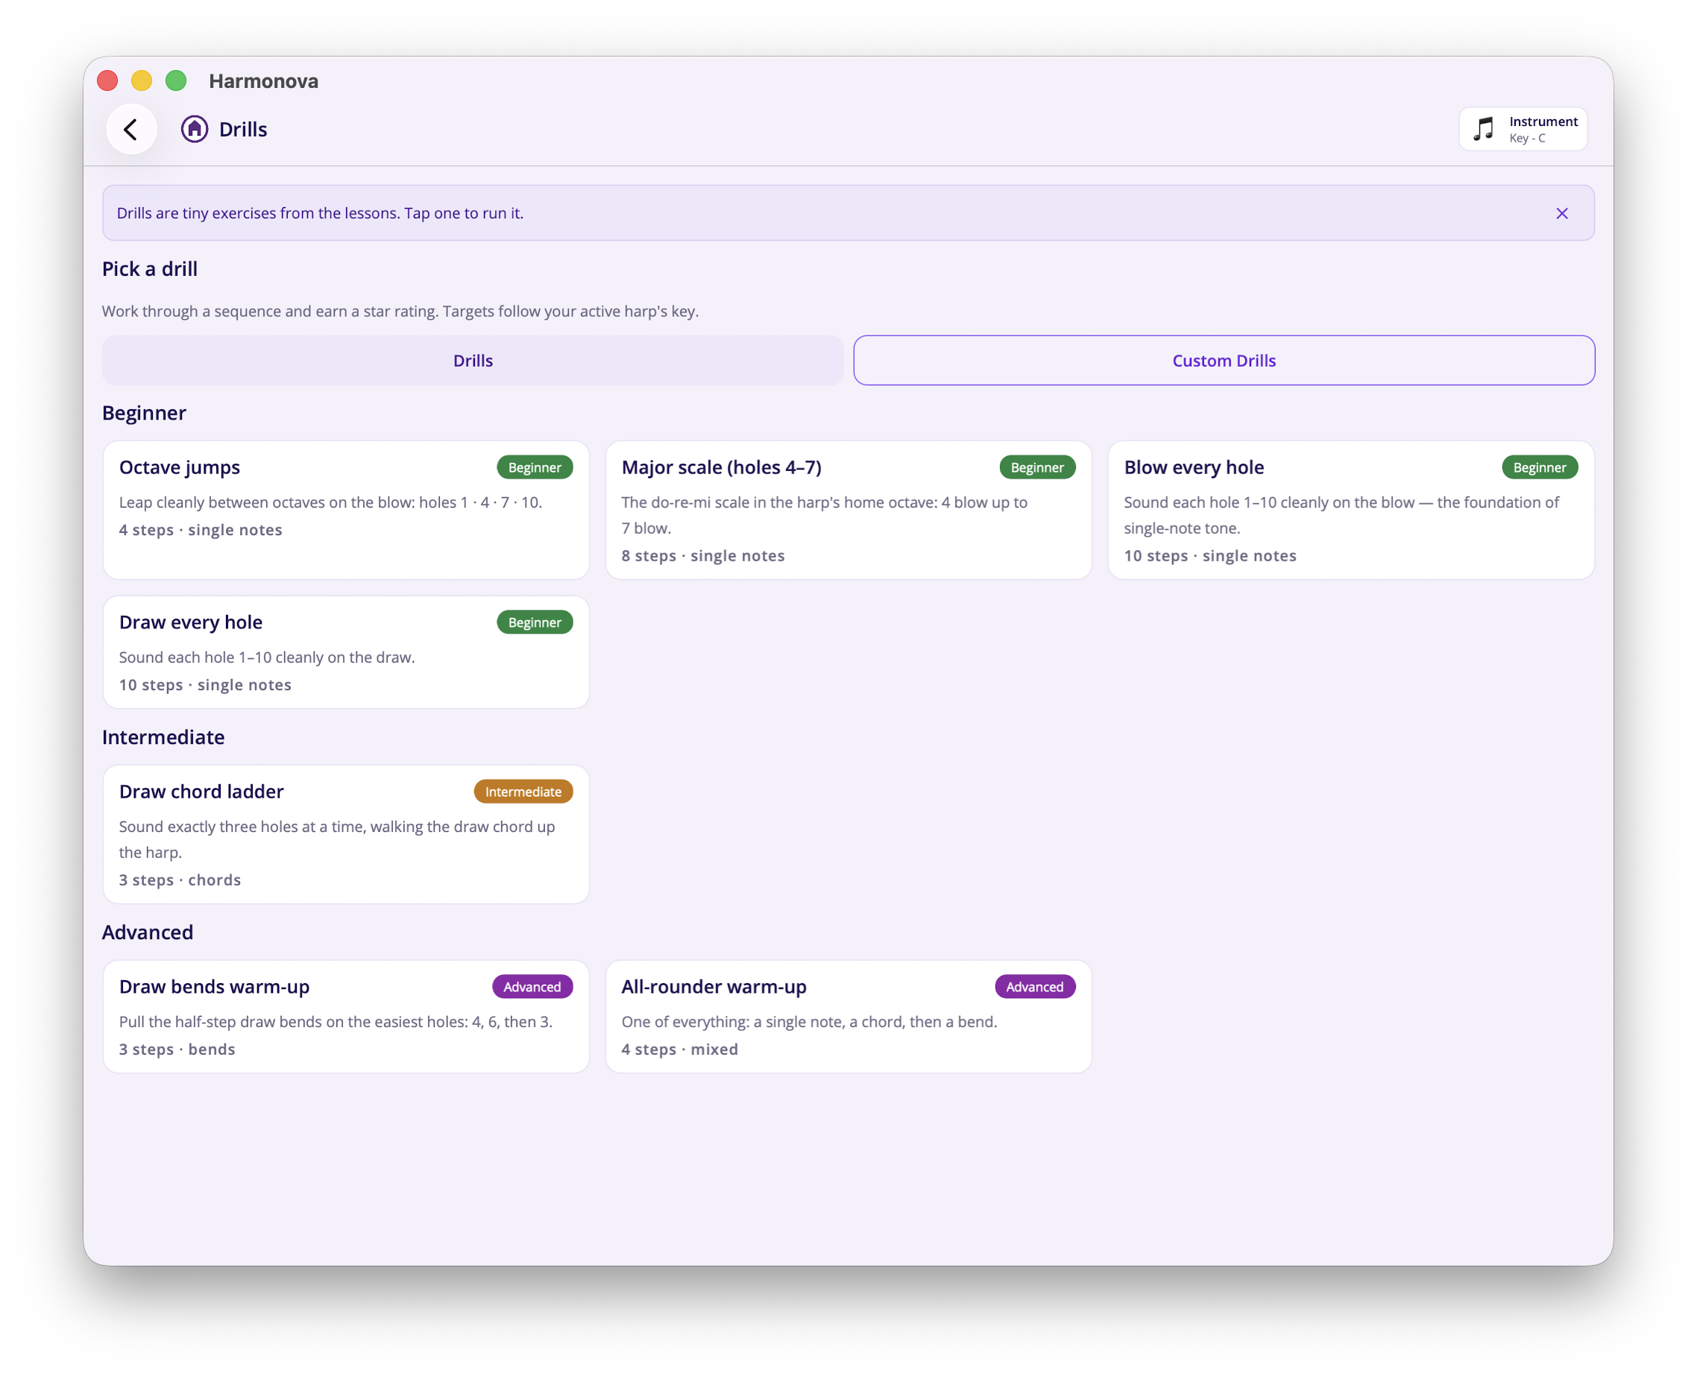The image size is (1697, 1376).
Task: Open the Octave jumps drill
Action: (x=346, y=510)
